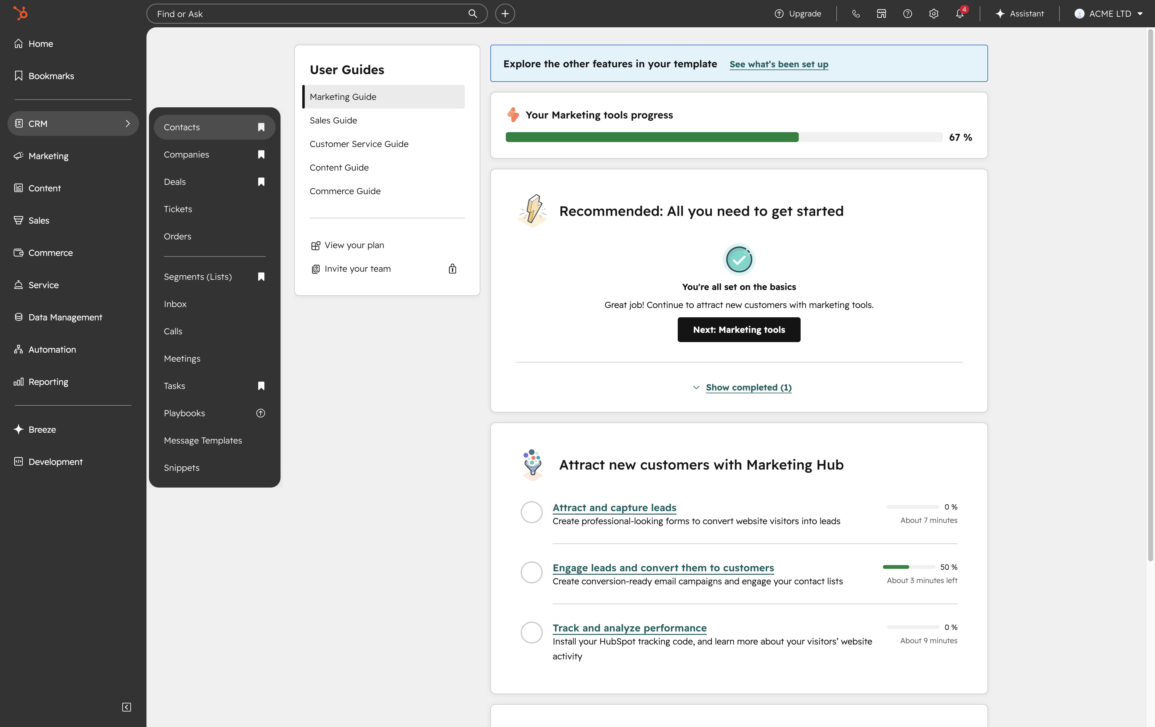Screen dimensions: 1155x727
Task: Click the circle beside Track and analyze performance
Action: (x=532, y=632)
